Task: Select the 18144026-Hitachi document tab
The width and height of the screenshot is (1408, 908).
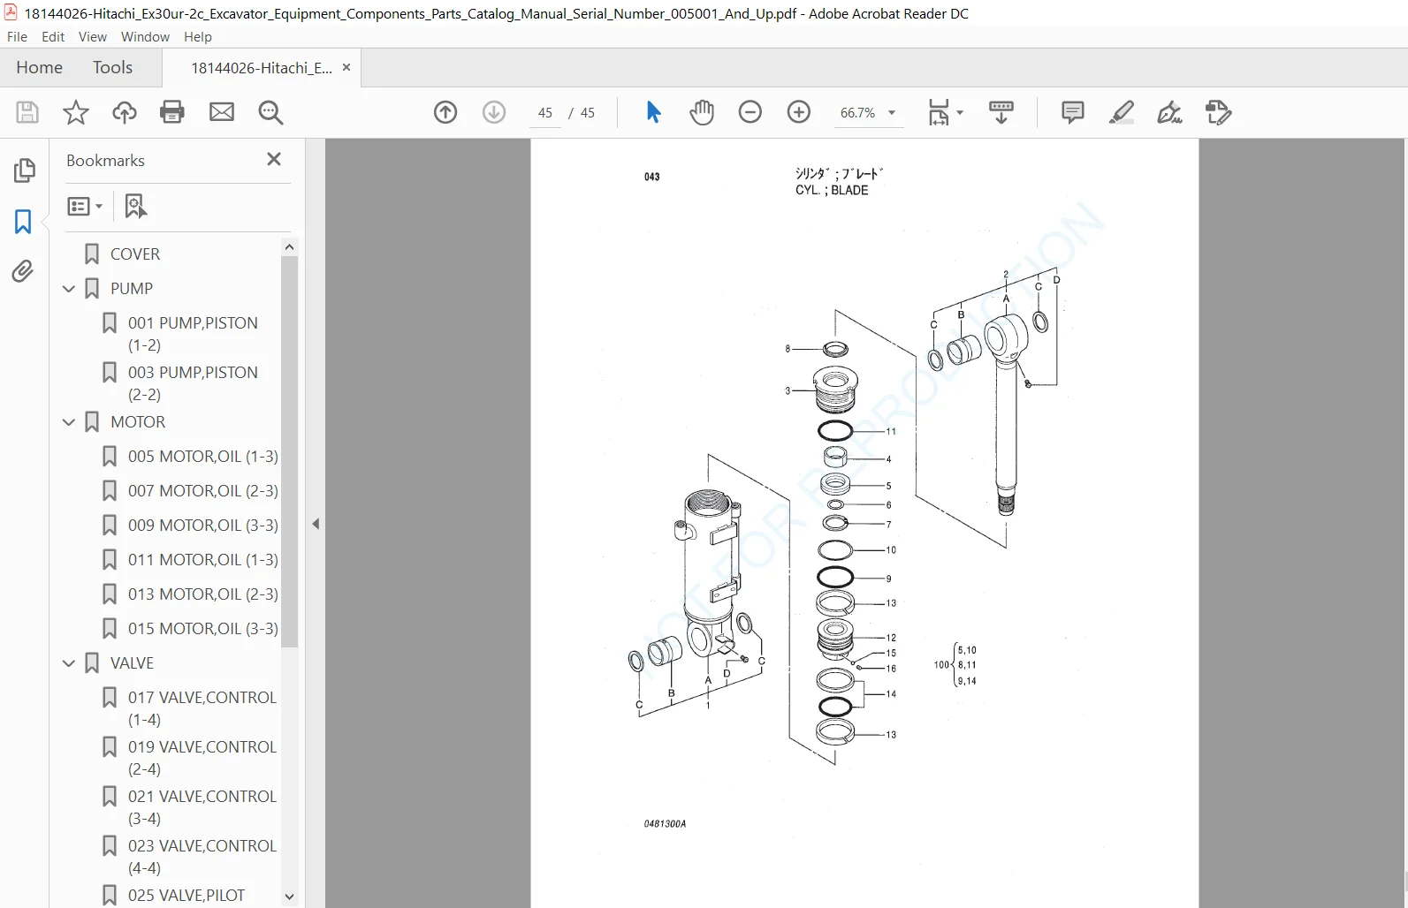Action: click(x=262, y=68)
